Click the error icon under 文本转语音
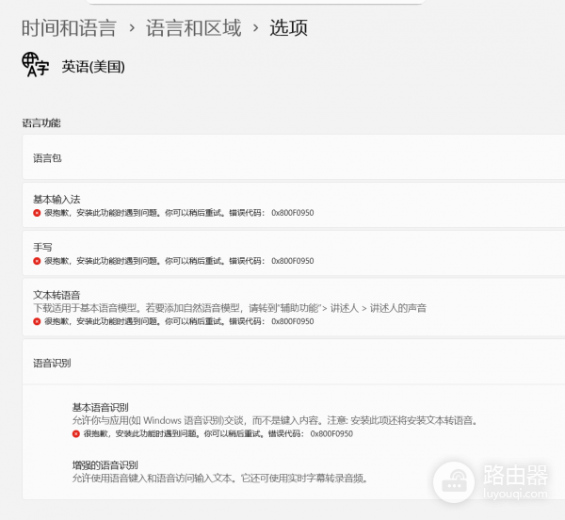Image resolution: width=565 pixels, height=520 pixels. point(37,321)
